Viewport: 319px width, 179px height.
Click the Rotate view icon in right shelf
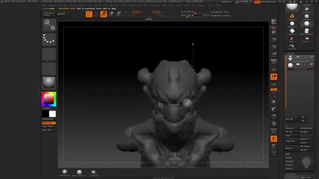click(274, 124)
